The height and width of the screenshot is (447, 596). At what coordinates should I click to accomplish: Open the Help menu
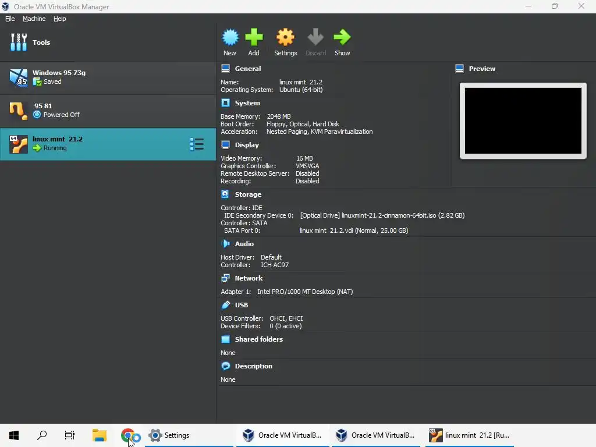click(60, 19)
